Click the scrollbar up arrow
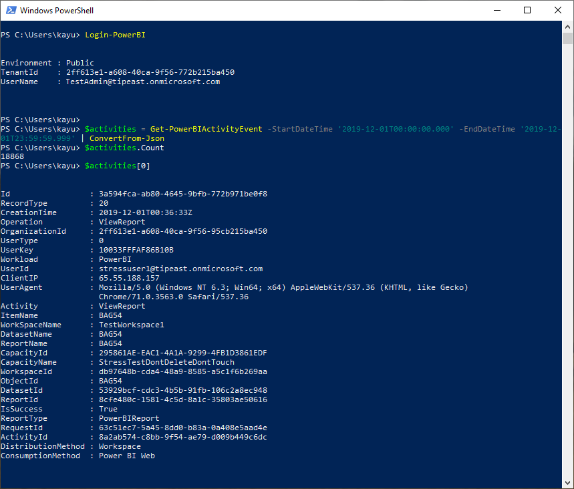The height and width of the screenshot is (489, 574). click(x=568, y=26)
